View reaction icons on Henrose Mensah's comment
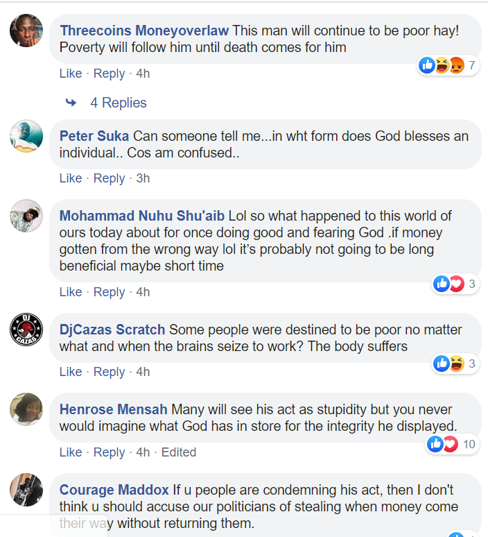488x537 pixels. (444, 443)
